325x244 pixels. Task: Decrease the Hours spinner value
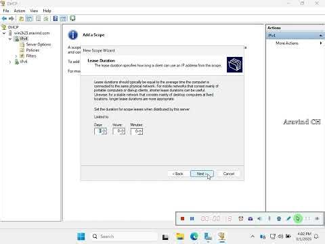(x=123, y=133)
